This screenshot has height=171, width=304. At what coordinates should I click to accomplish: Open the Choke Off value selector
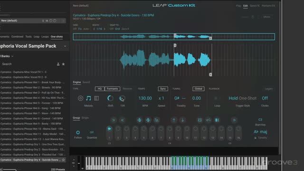pyautogui.click(x=265, y=98)
